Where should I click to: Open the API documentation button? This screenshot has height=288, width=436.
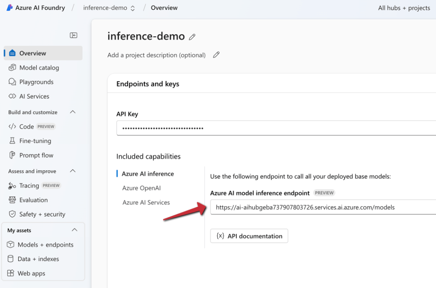[x=249, y=236]
